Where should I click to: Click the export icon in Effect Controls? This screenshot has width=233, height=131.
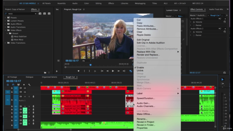[225, 73]
